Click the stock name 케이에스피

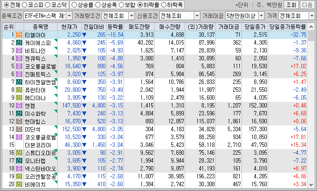(38, 43)
